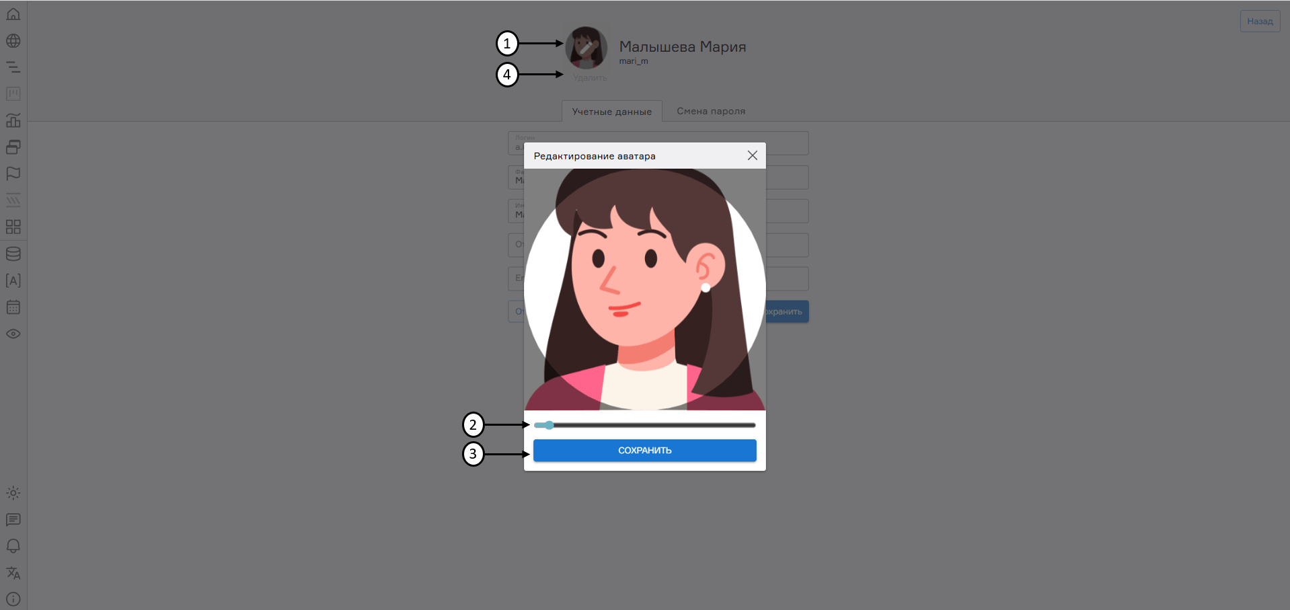Click the avatar thumbnail of Малышева Мария
Viewport: 1290px width, 610px height.
point(586,48)
